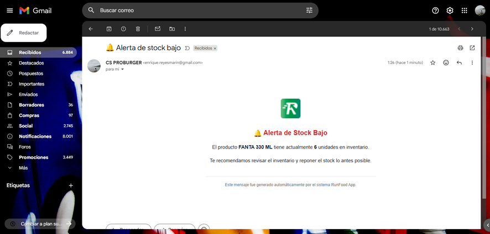Click 'Cambiar a plan su...' upgrade button

(40, 224)
